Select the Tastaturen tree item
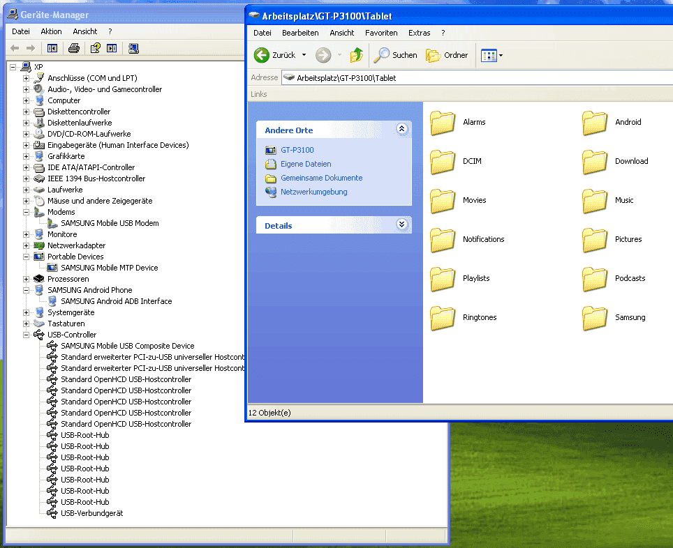 point(66,324)
